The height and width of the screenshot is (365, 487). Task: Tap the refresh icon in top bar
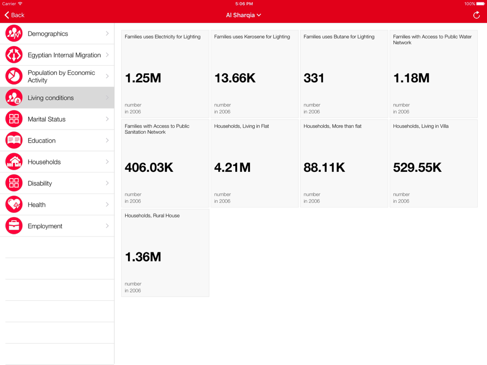tap(476, 15)
